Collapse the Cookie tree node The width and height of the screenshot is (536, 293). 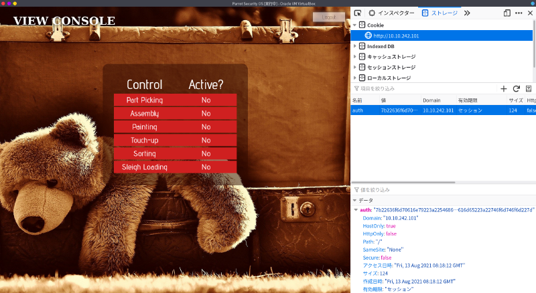(x=354, y=25)
